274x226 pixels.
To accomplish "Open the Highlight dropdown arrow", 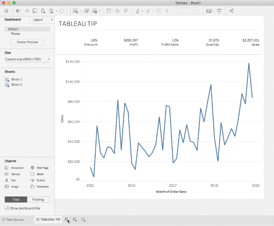I will pyautogui.click(x=142, y=11).
